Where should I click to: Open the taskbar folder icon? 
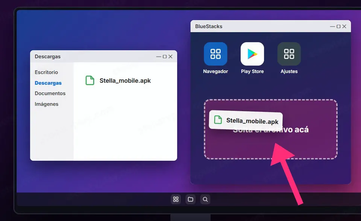click(x=190, y=199)
